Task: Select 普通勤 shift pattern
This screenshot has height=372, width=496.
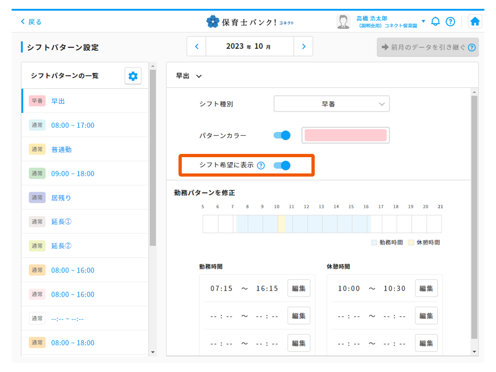Action: tap(61, 149)
